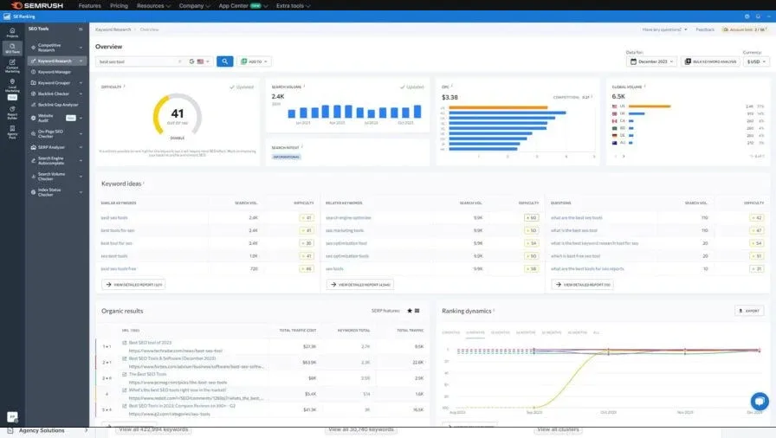776x438 pixels.
Task: Open the USD currency dropdown
Action: pyautogui.click(x=756, y=61)
